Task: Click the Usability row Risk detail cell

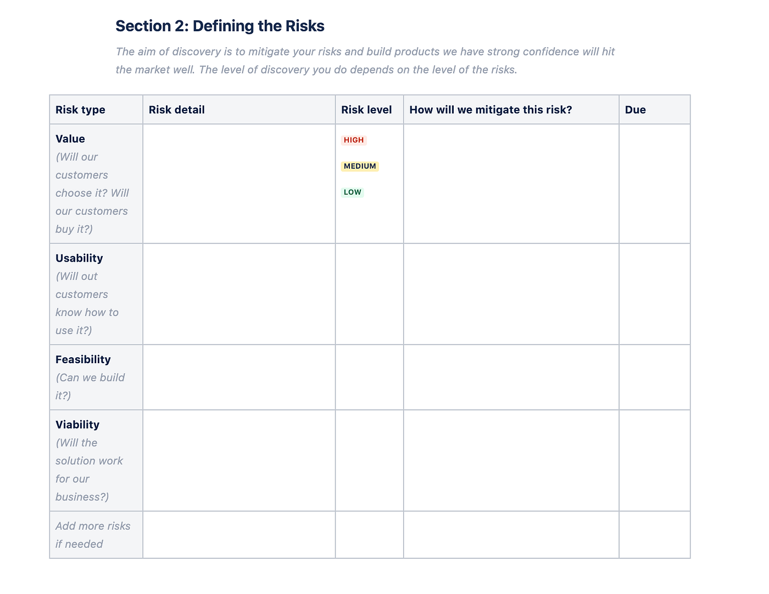Action: pyautogui.click(x=239, y=294)
